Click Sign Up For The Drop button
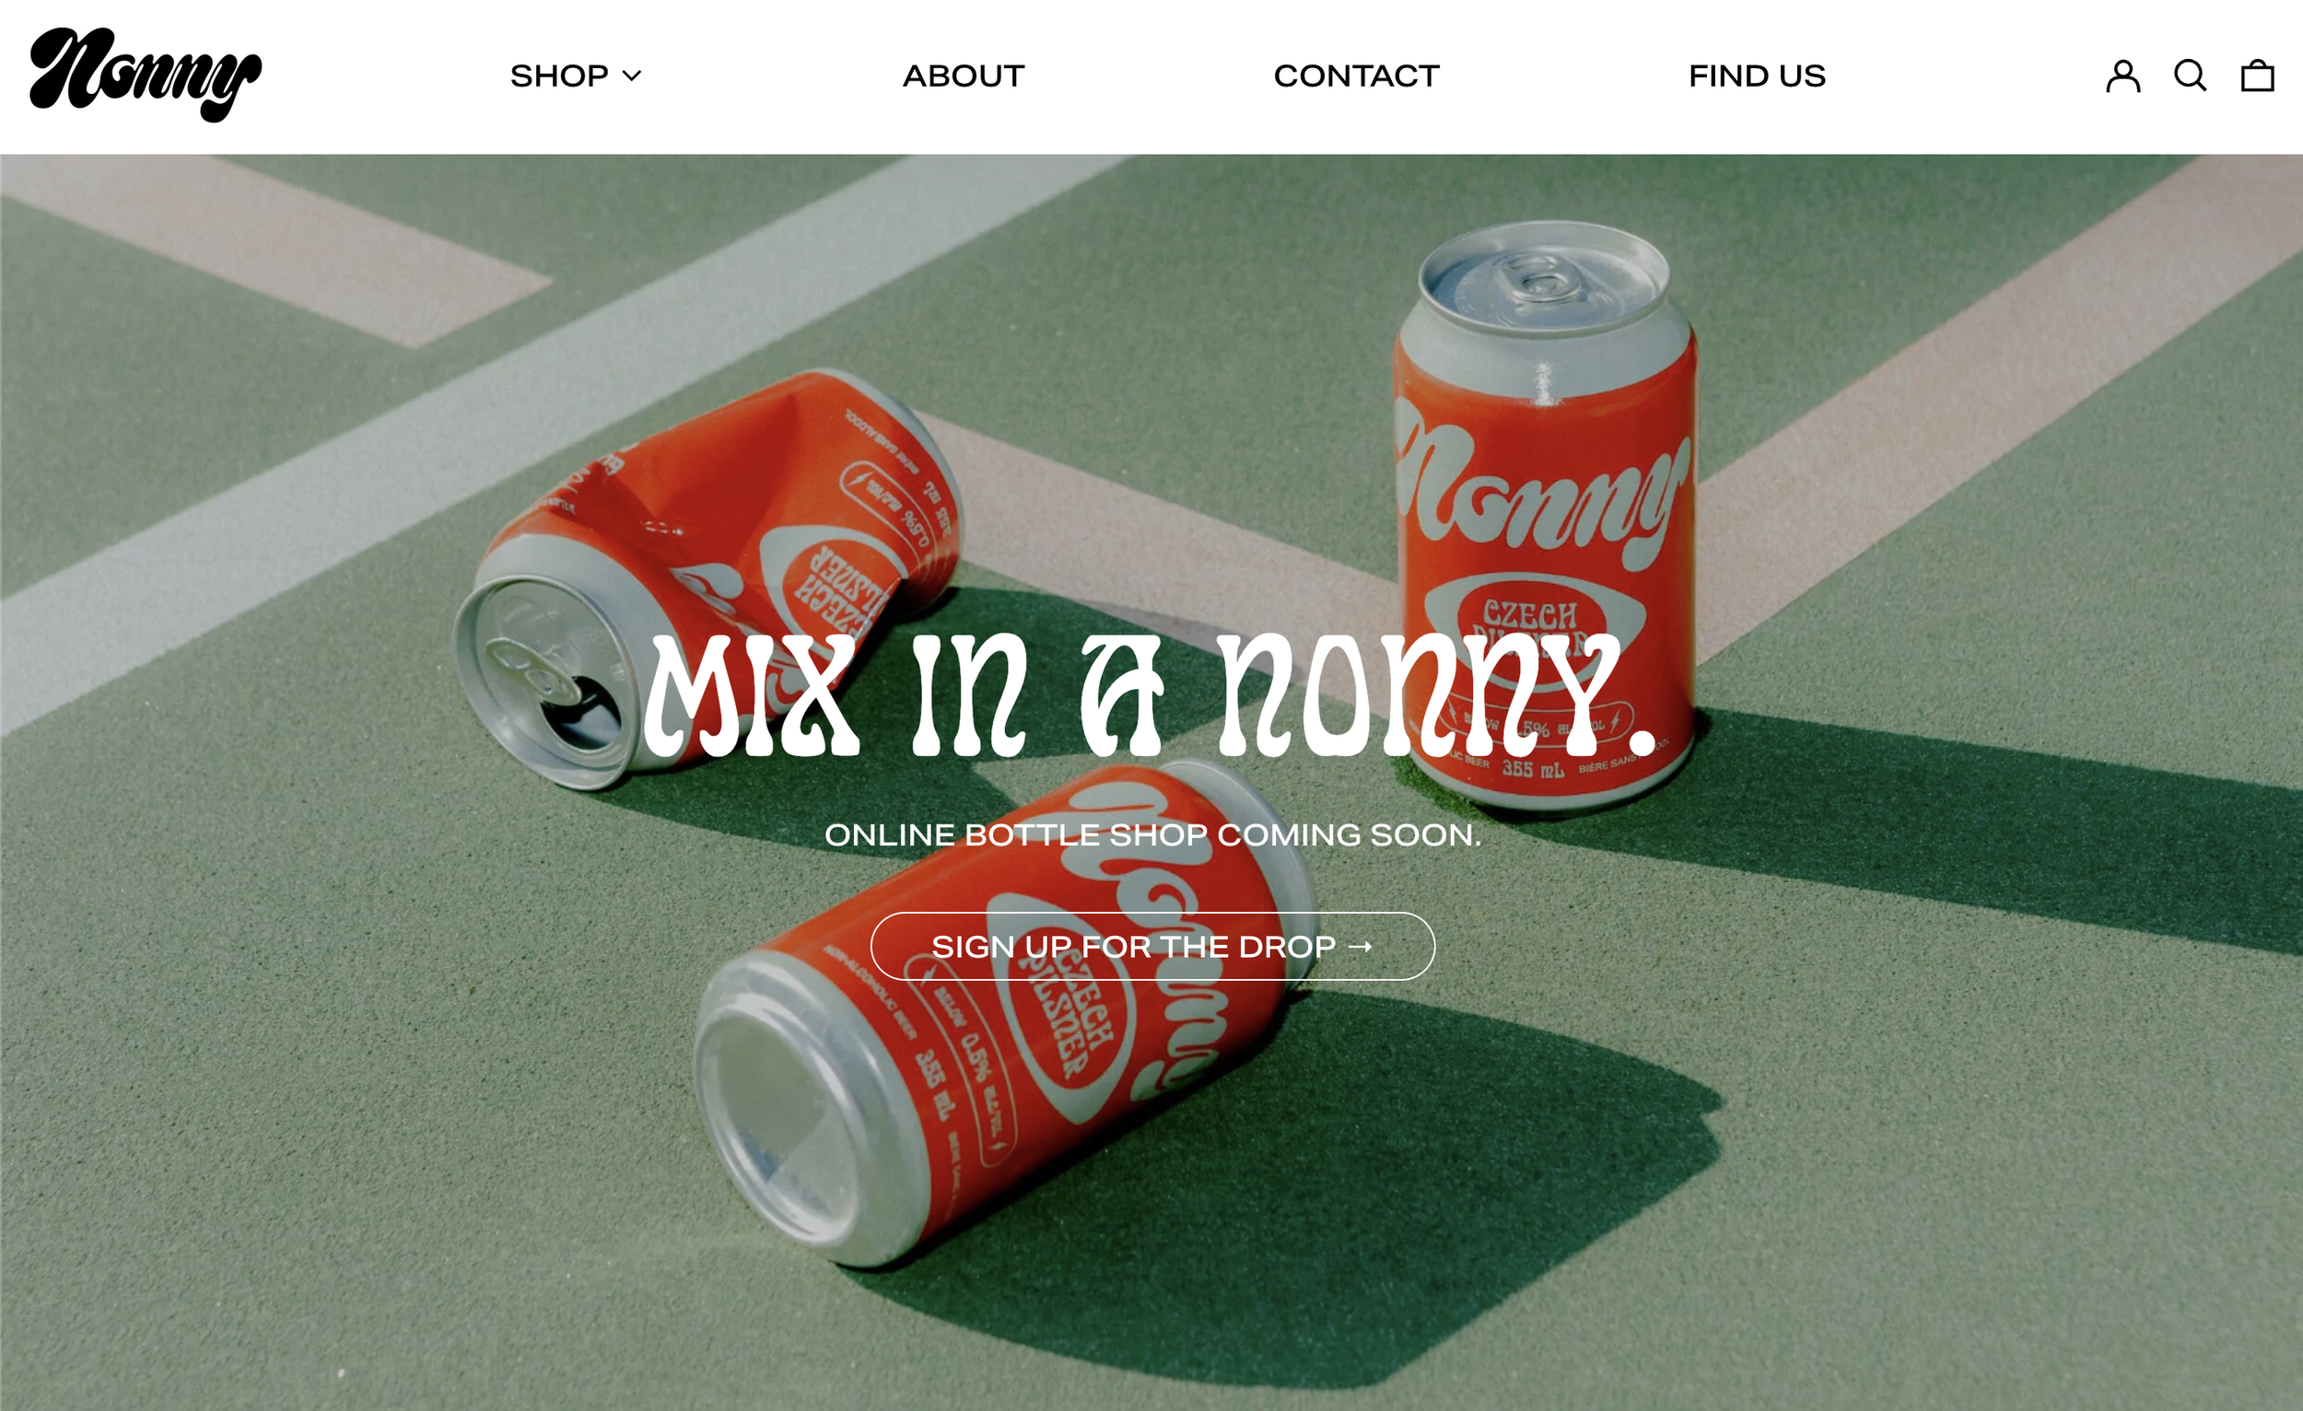2303x1411 pixels. (x=1152, y=947)
